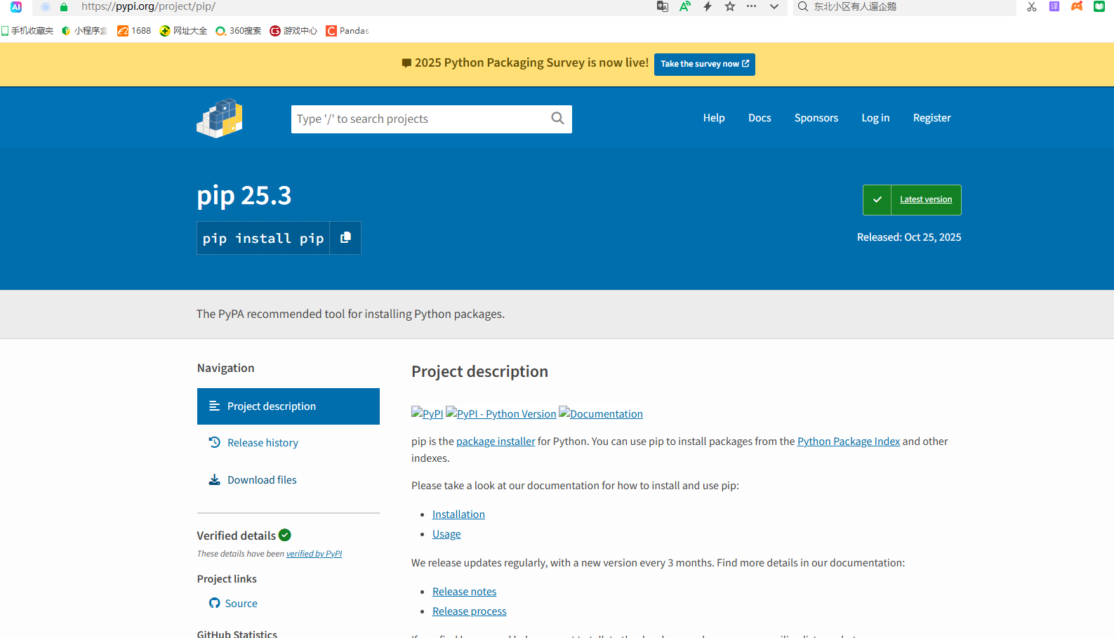Open the Source project link
Image resolution: width=1114 pixels, height=638 pixels.
(241, 604)
